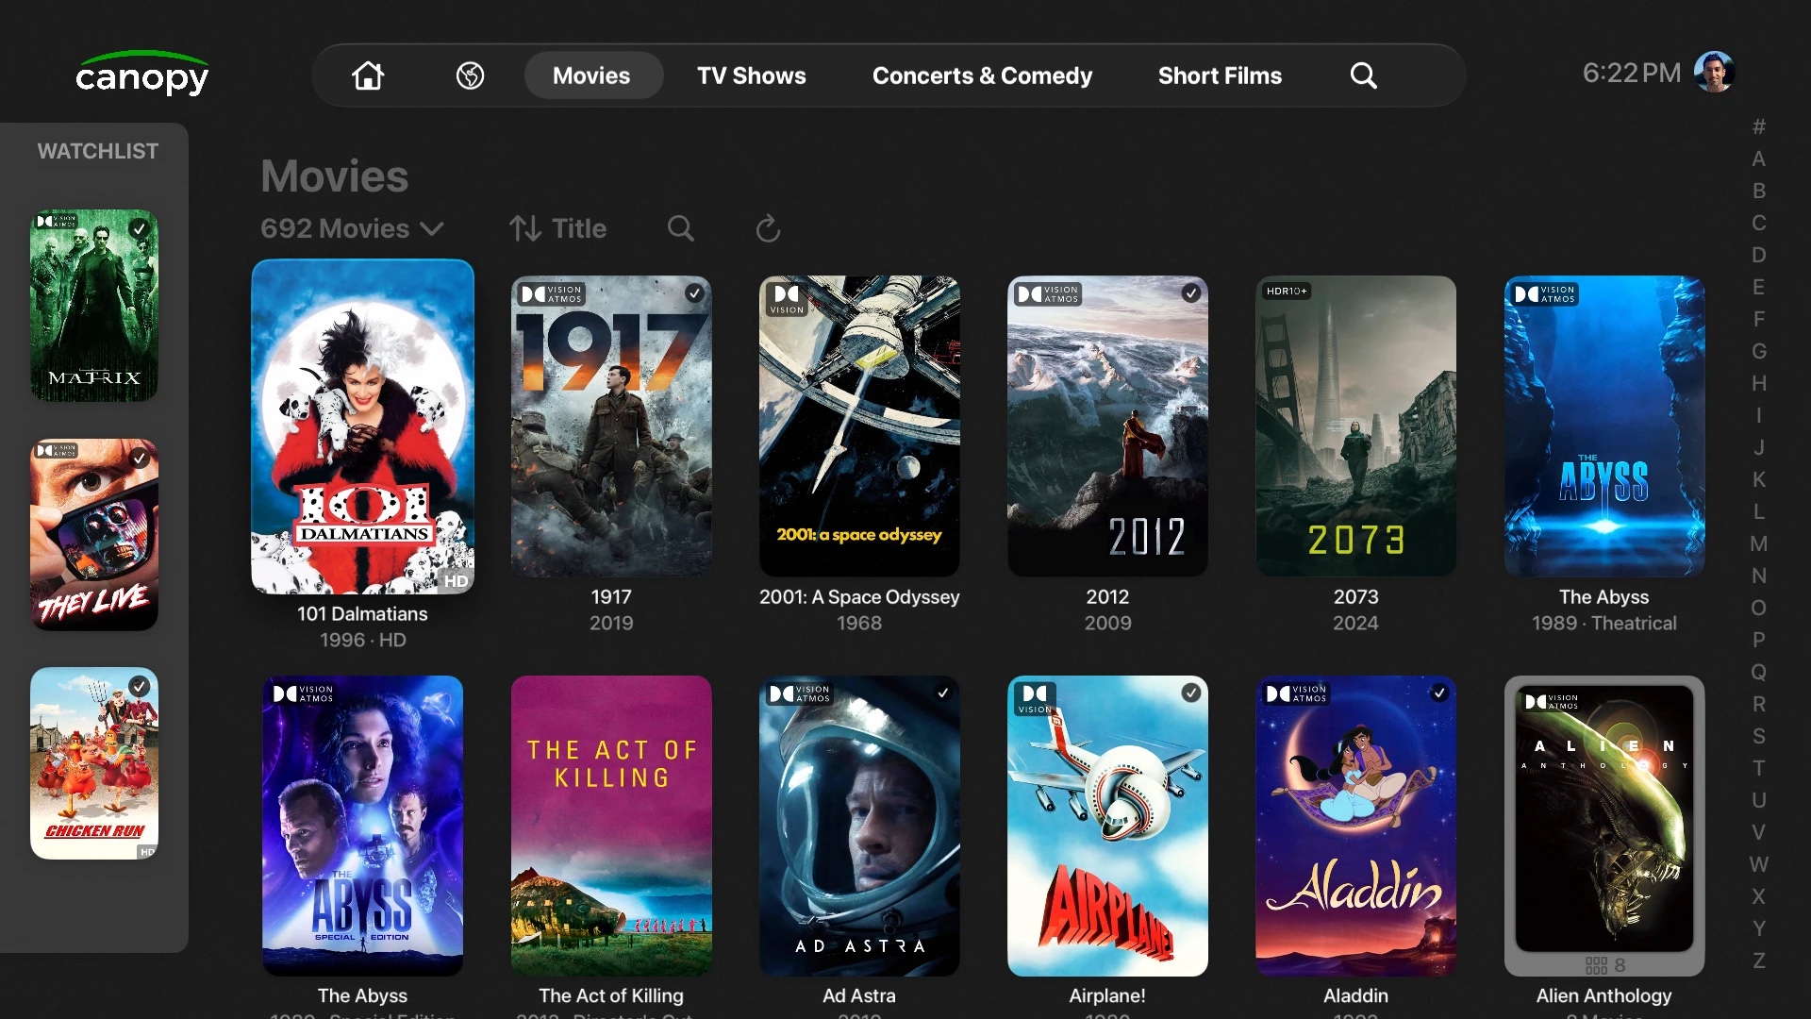Open the user profile avatar

click(x=1714, y=73)
